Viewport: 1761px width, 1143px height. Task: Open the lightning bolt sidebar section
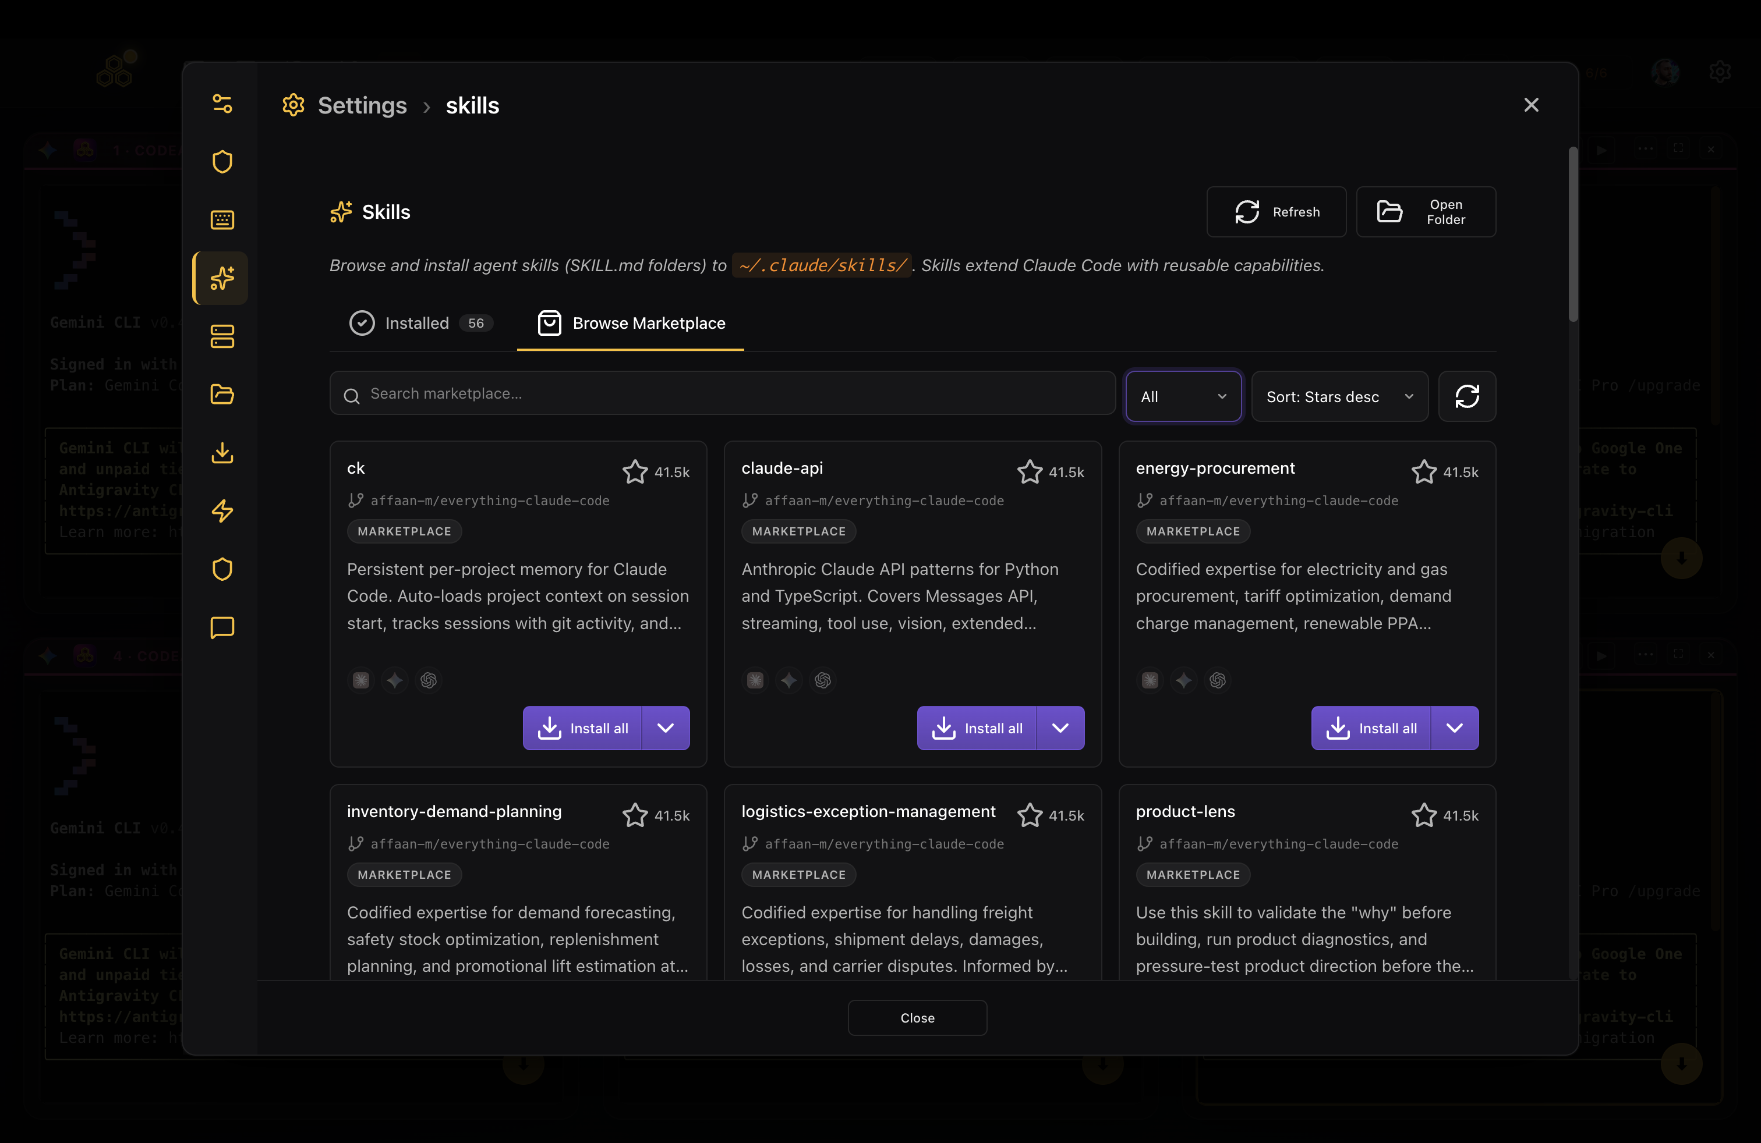(222, 511)
